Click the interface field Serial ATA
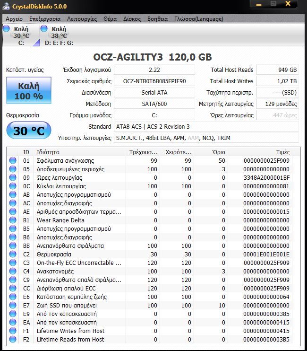This screenshot has height=351, width=307. point(154,93)
